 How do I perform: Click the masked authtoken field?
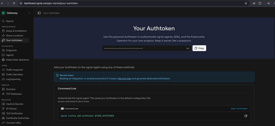point(147,48)
